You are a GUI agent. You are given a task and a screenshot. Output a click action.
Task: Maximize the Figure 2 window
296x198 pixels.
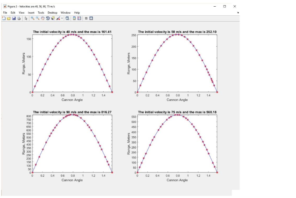pos(225,6)
